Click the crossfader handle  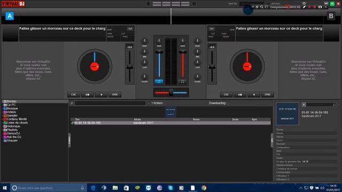[171, 92]
